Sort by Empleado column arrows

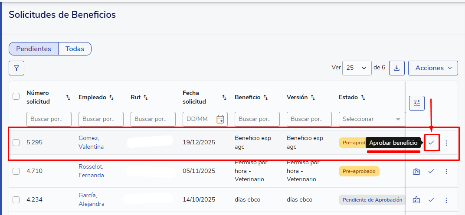pos(111,98)
